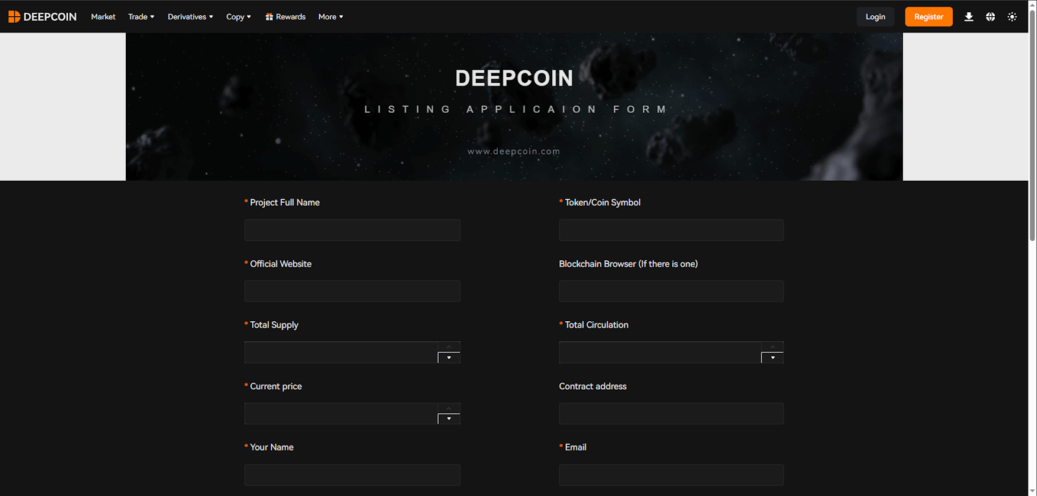The image size is (1037, 496).
Task: Focus the Project Full Name field
Action: click(352, 231)
